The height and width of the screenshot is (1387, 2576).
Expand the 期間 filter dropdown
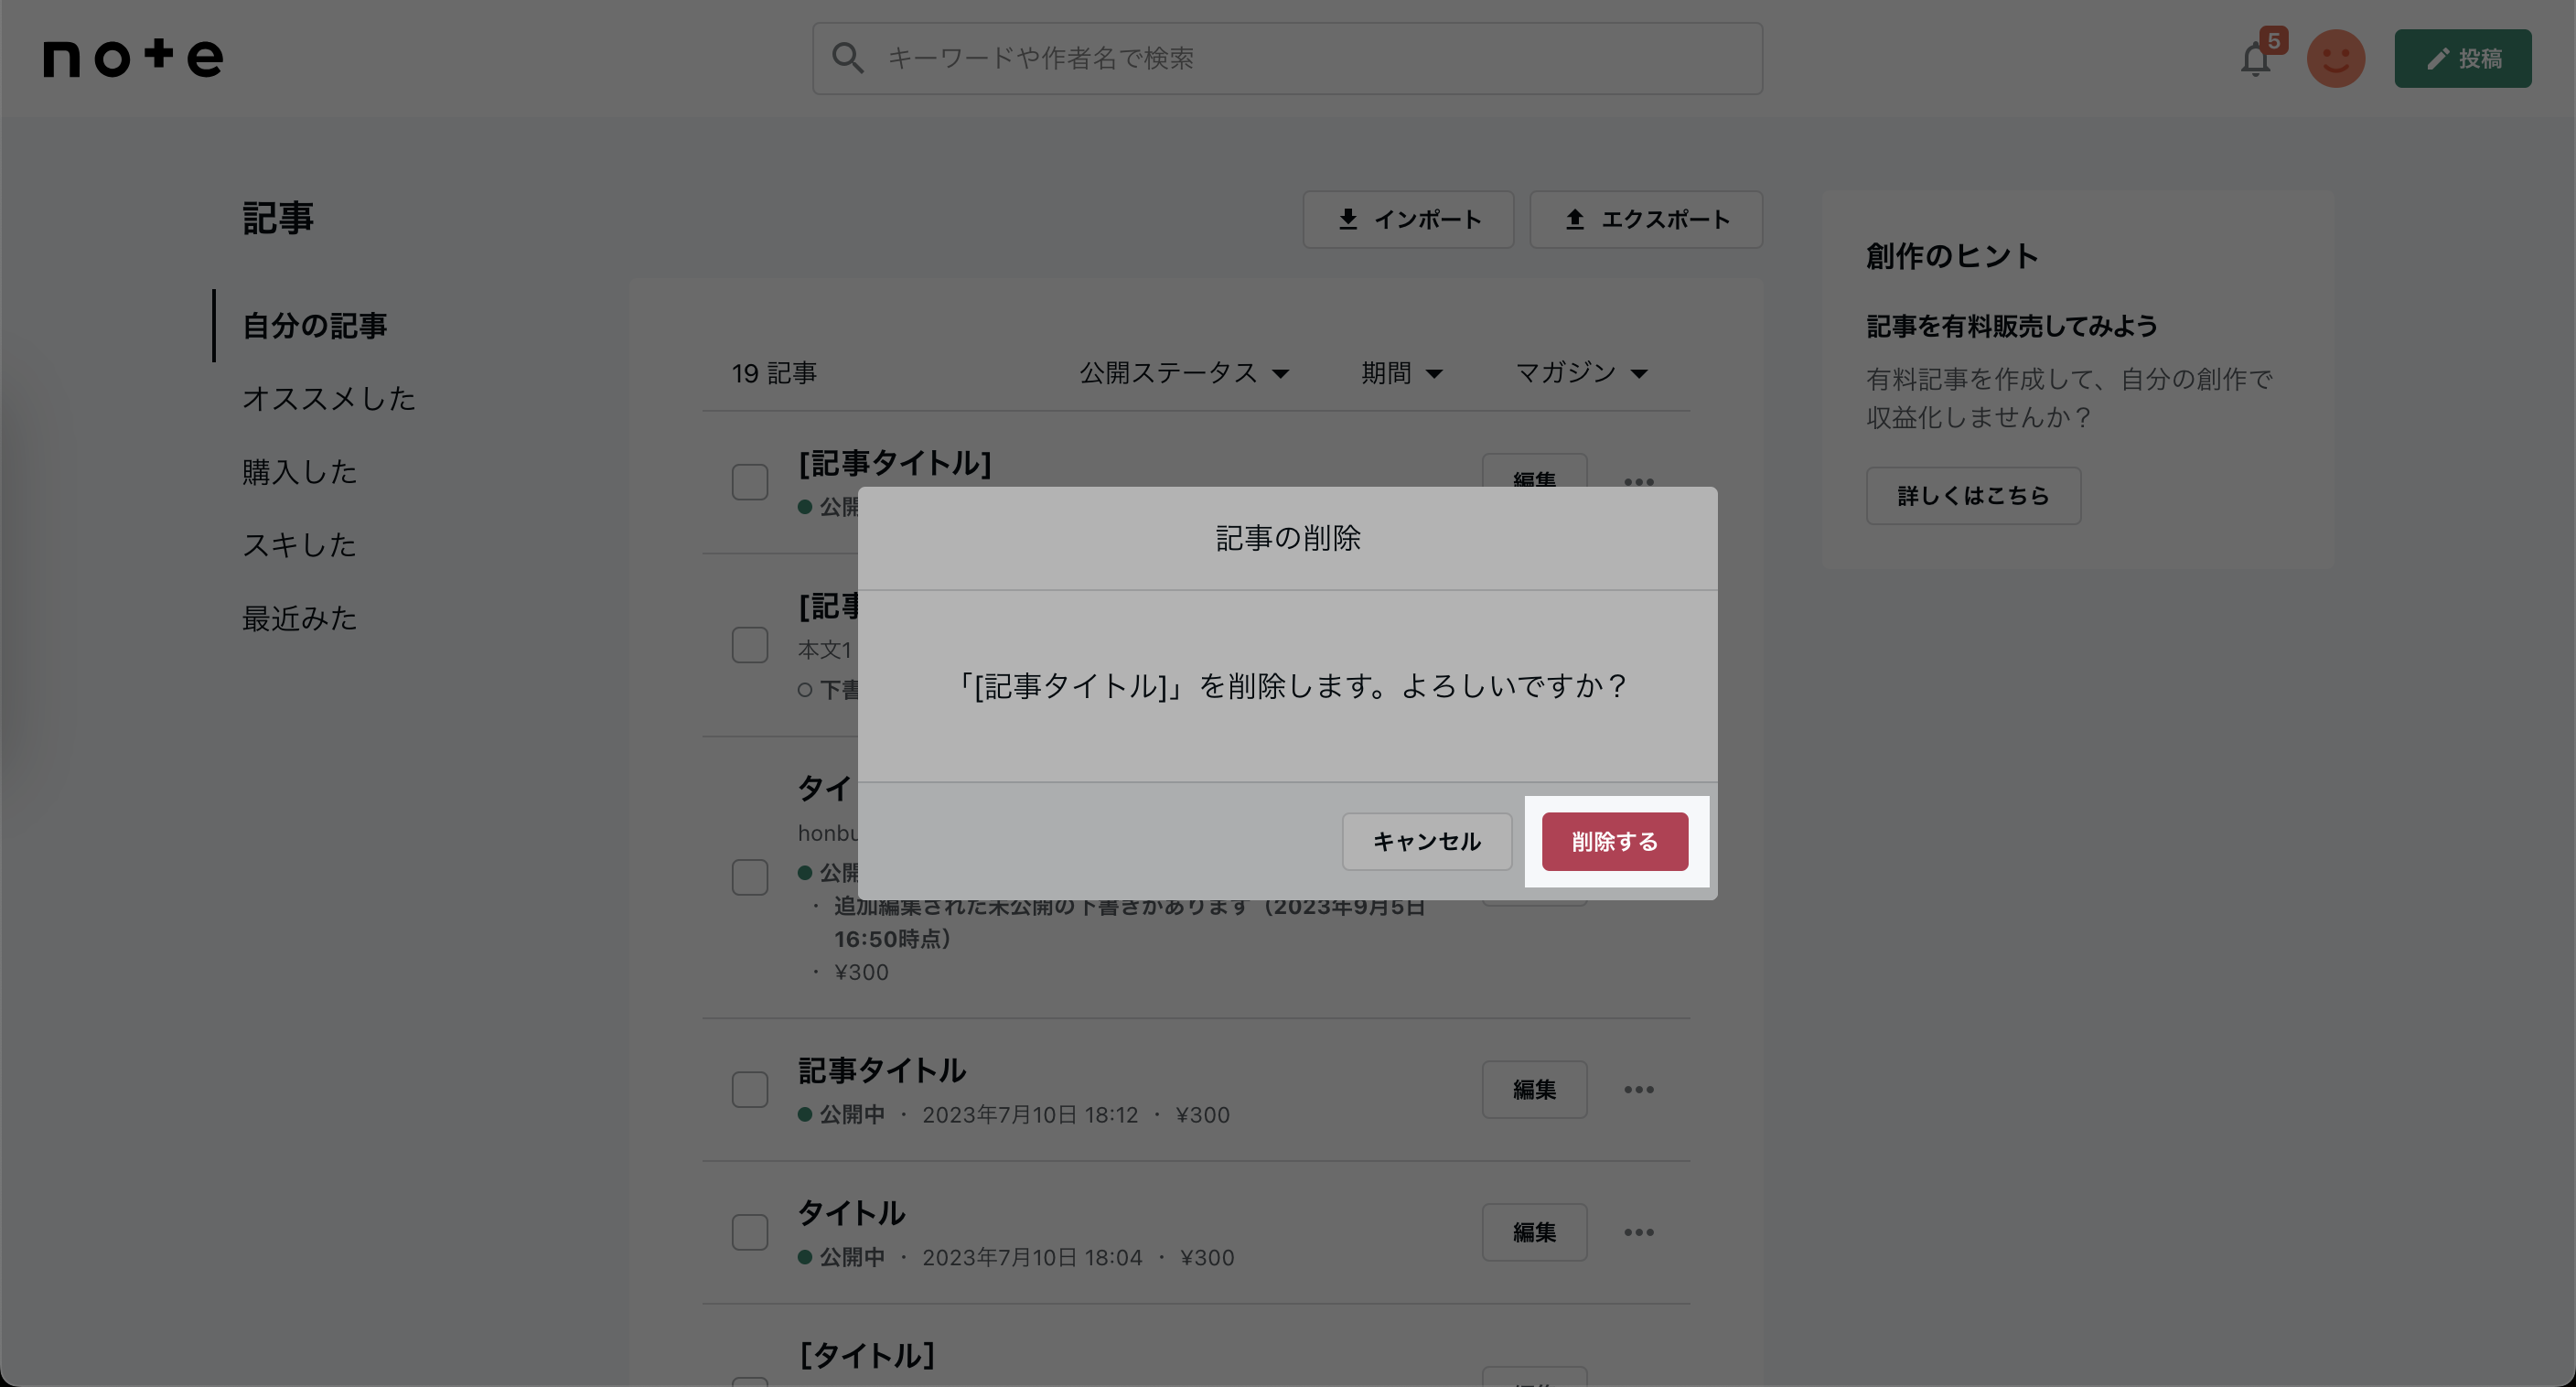pyautogui.click(x=1402, y=373)
